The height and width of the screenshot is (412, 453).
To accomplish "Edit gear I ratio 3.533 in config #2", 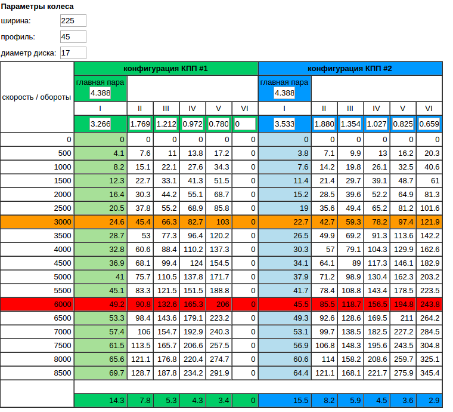I will click(x=284, y=124).
